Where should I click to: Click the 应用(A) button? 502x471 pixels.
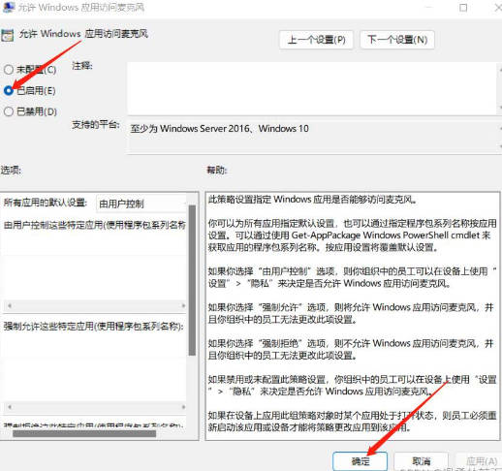coord(482,461)
